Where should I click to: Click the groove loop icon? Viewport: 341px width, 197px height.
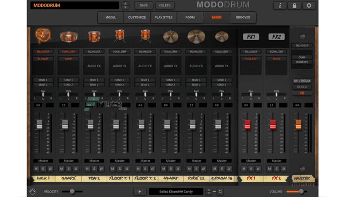[220, 192]
